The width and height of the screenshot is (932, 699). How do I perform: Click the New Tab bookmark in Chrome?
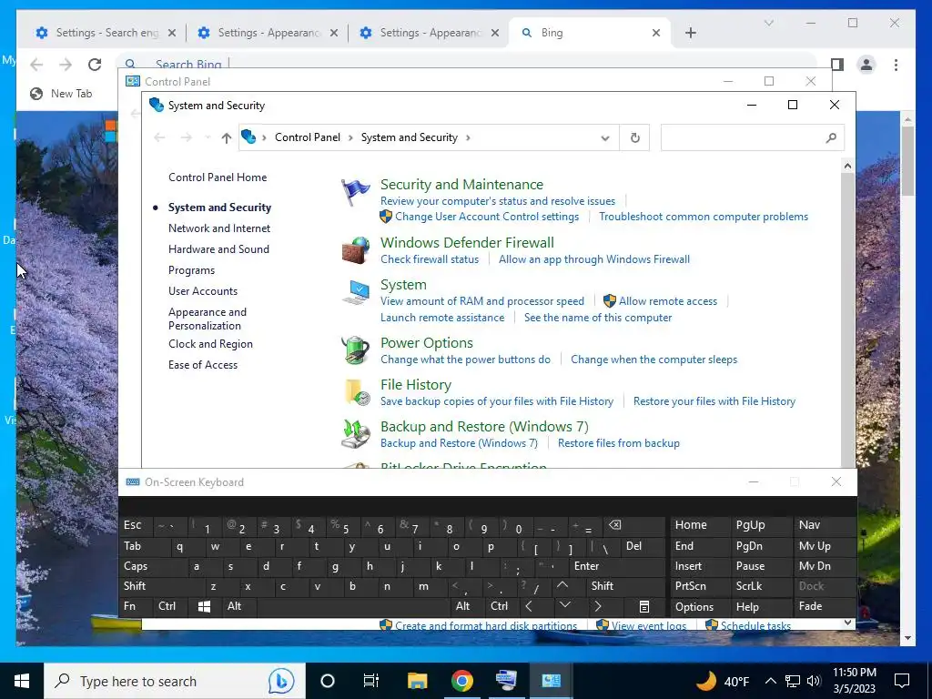pyautogui.click(x=61, y=94)
